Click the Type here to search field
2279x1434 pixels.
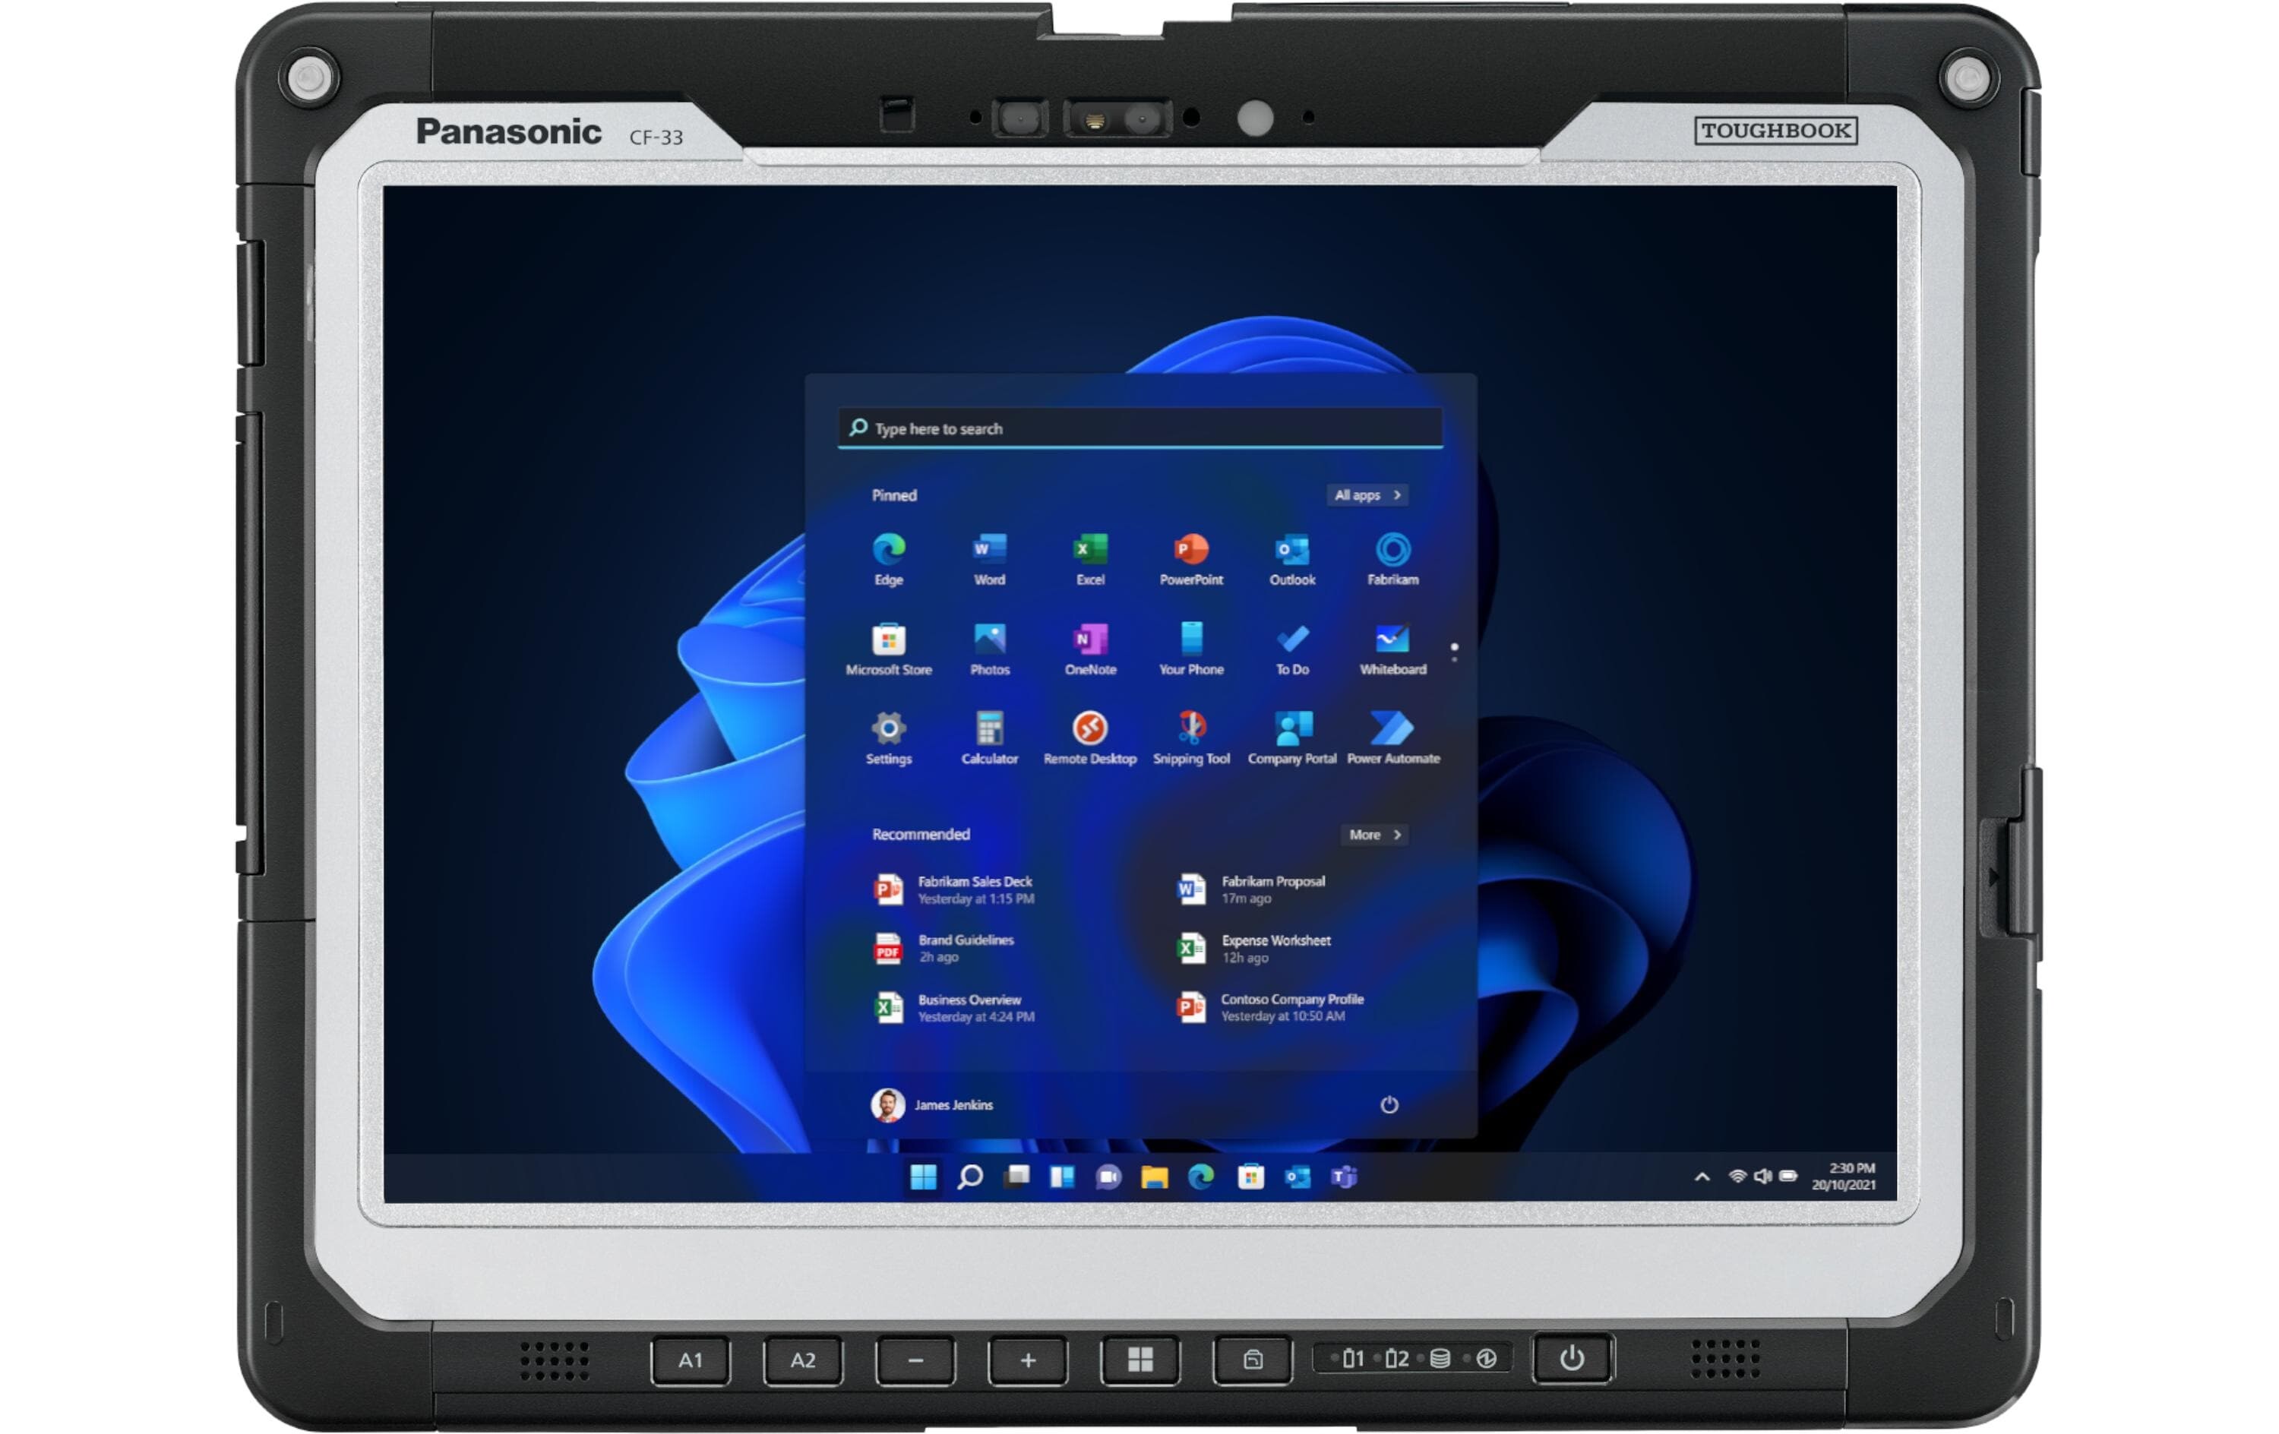pyautogui.click(x=1139, y=428)
